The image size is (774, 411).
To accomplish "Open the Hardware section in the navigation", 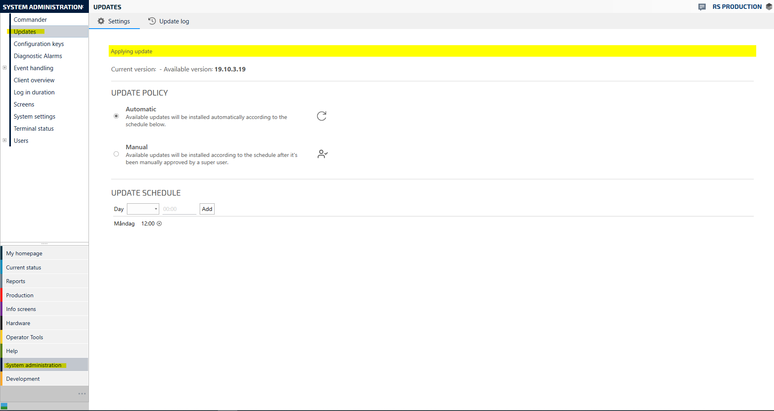I will tap(18, 323).
